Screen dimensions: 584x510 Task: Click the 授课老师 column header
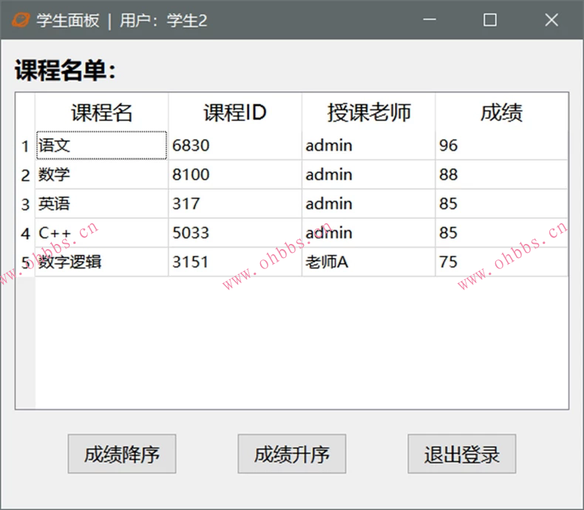pyautogui.click(x=369, y=112)
